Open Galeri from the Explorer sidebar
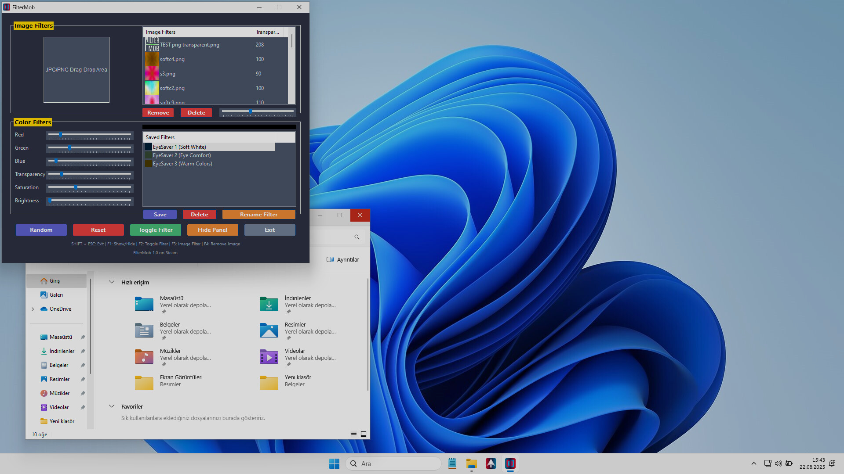844x474 pixels. pos(55,294)
